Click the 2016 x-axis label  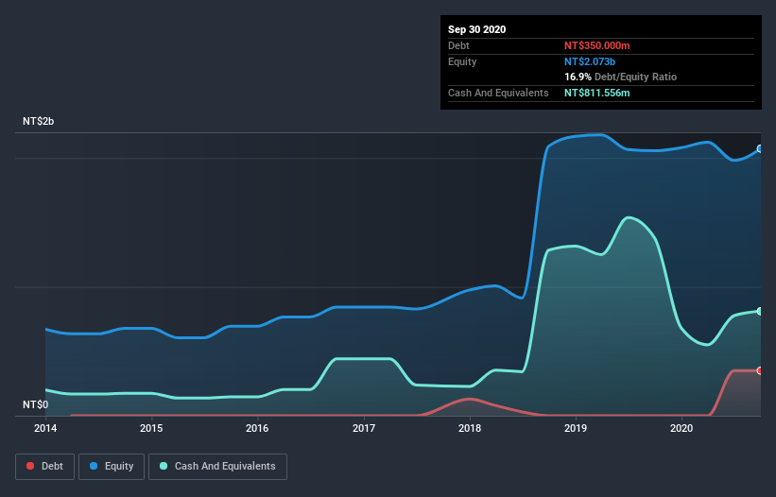pyautogui.click(x=257, y=428)
